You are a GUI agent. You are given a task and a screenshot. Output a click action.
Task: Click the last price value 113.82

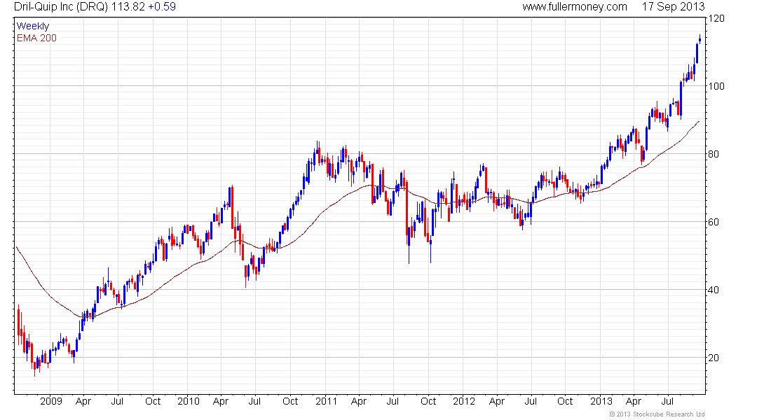(x=128, y=7)
